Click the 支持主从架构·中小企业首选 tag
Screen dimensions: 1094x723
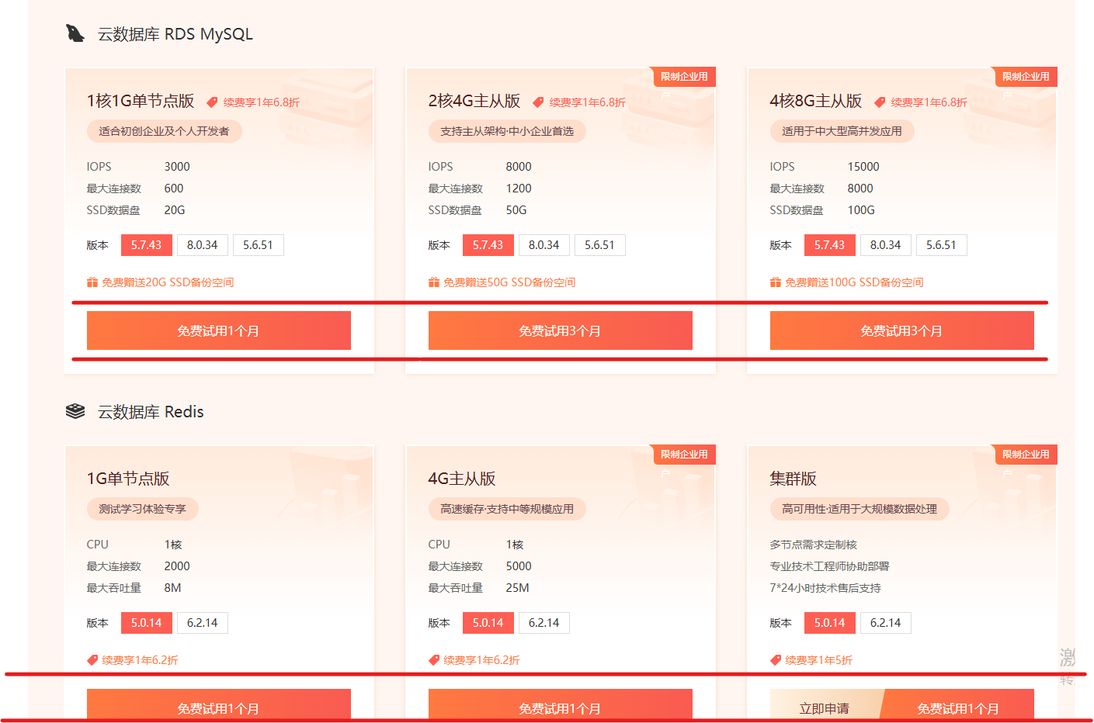[x=507, y=131]
